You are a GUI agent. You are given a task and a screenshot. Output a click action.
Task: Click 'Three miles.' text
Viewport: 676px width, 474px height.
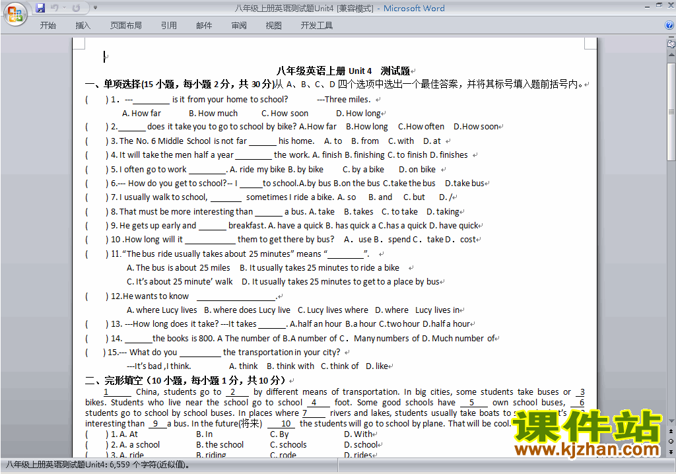[347, 99]
